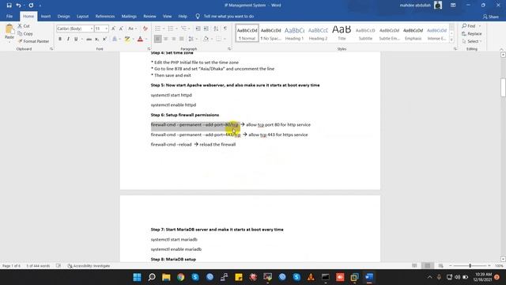Switch to Print Layout view

(428, 266)
